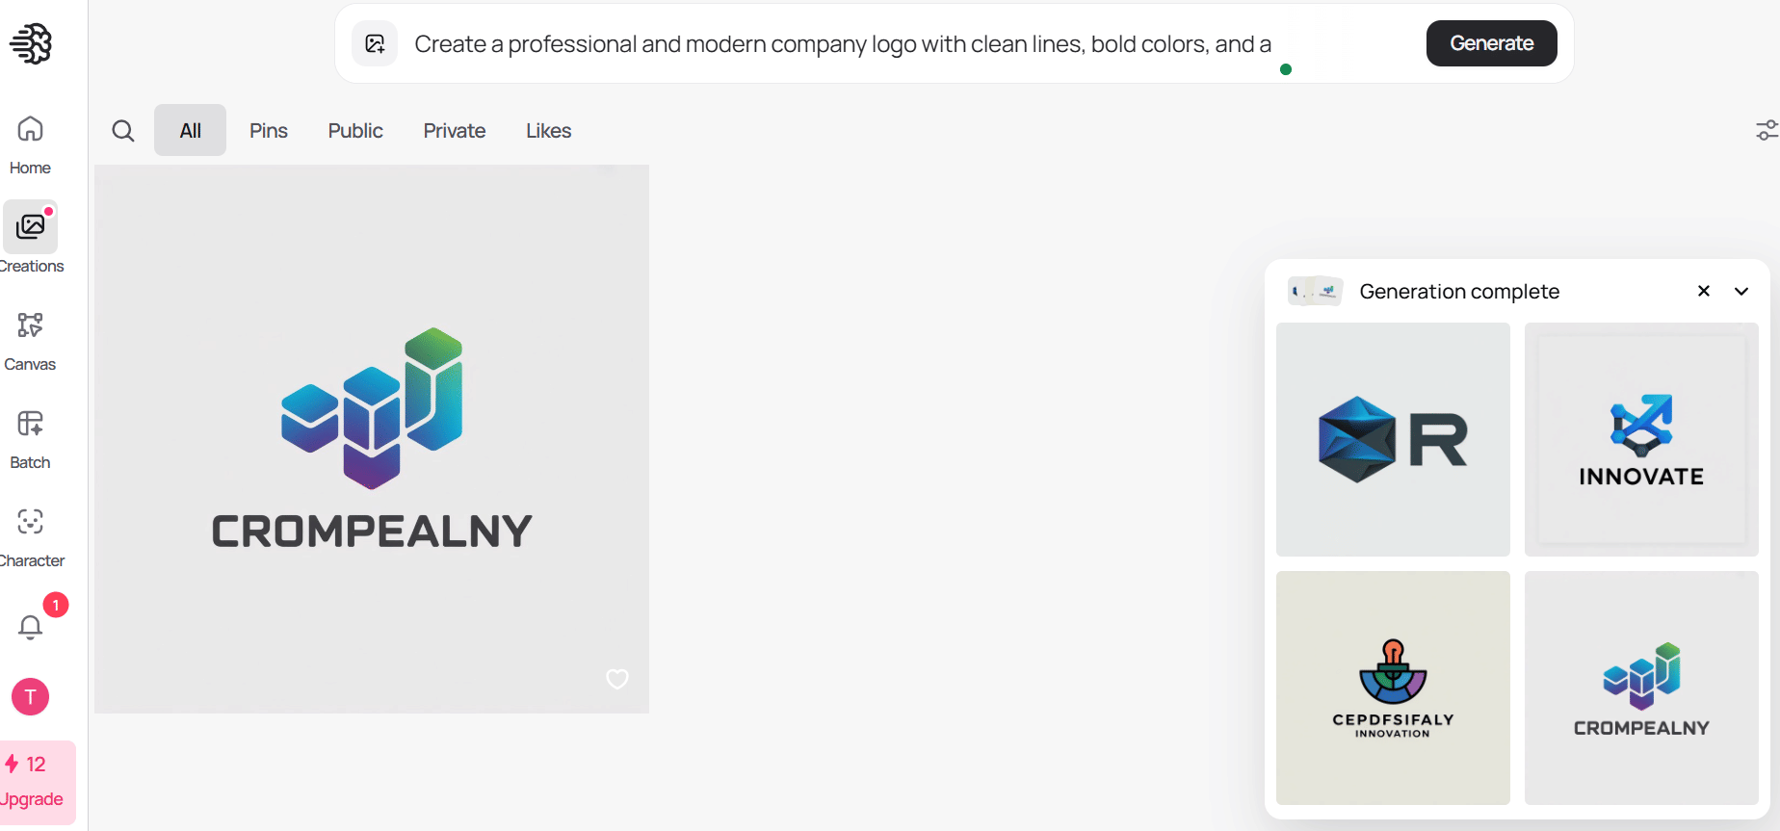Click the image upload icon in prompt bar
Image resolution: width=1780 pixels, height=831 pixels.
click(x=375, y=42)
